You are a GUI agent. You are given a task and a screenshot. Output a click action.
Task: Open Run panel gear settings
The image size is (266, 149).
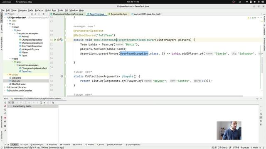pyautogui.click(x=257, y=99)
